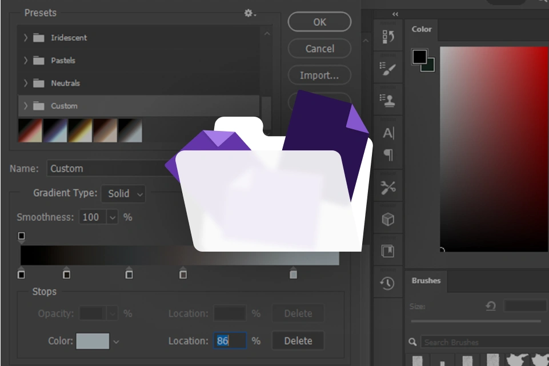Select the second color stop on gradient bar
This screenshot has height=366, width=549.
click(x=66, y=273)
